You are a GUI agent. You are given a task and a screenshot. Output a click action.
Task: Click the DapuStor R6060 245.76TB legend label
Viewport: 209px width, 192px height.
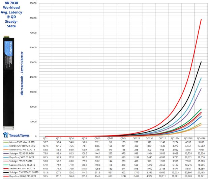[23, 176]
